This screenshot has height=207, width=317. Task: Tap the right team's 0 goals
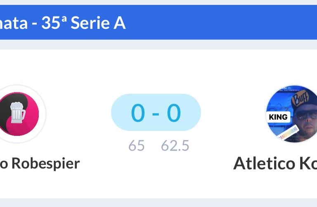pyautogui.click(x=174, y=113)
